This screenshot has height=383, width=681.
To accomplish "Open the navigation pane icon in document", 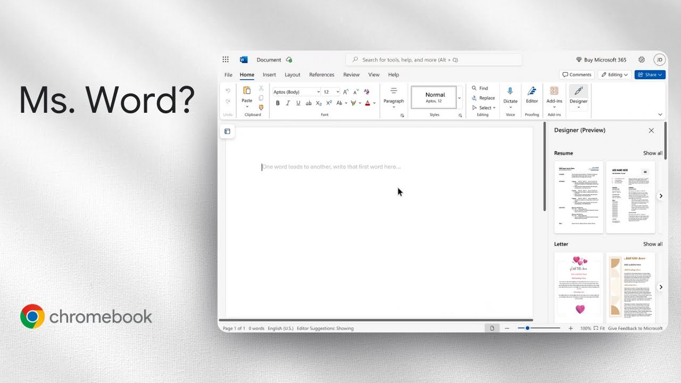I will click(x=227, y=131).
